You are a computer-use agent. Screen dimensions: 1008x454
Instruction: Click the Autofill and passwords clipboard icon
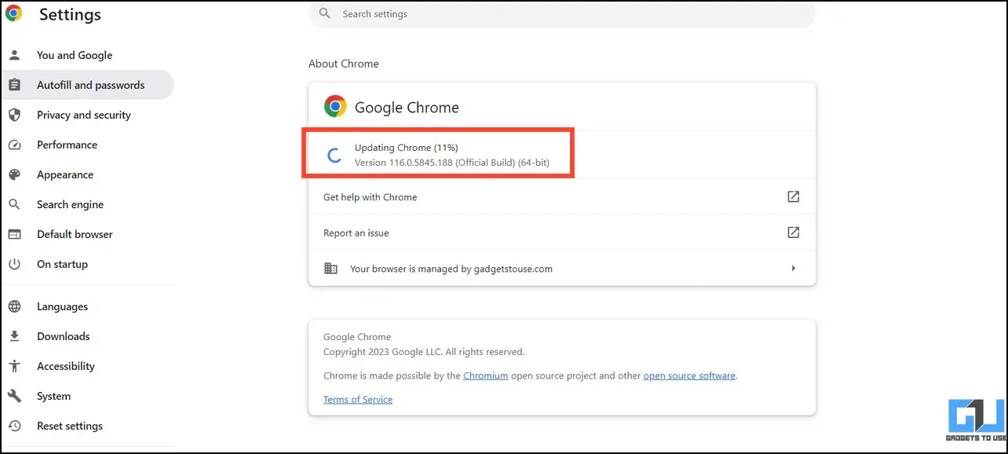click(x=14, y=85)
